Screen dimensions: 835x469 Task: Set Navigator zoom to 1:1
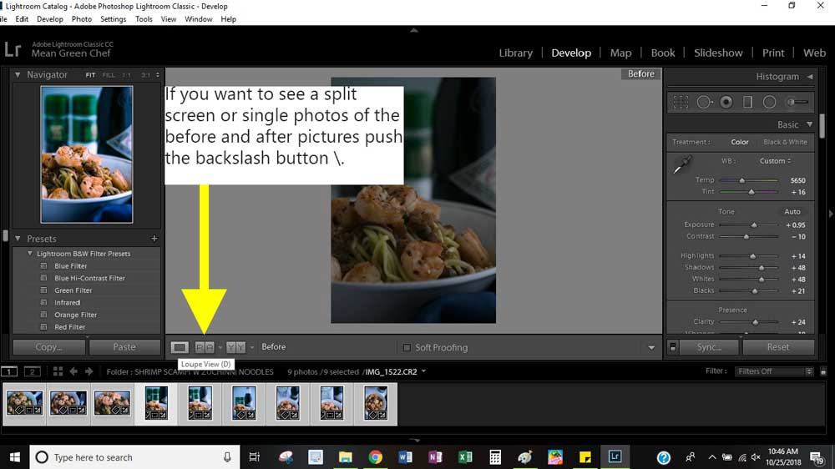126,75
